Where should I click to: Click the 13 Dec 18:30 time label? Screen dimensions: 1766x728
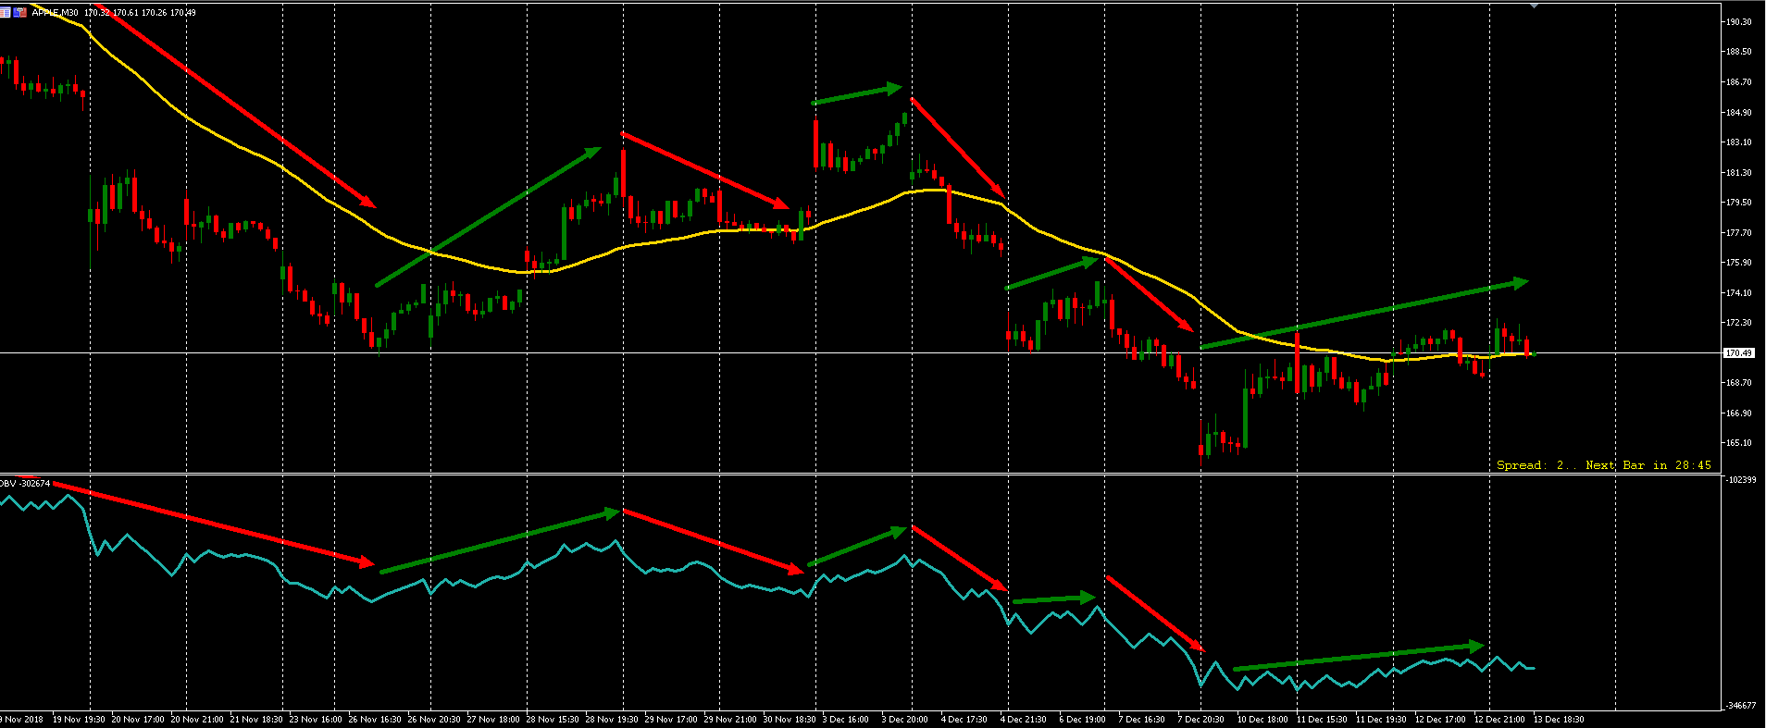(x=1558, y=719)
